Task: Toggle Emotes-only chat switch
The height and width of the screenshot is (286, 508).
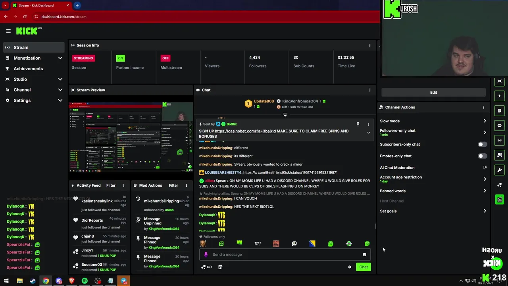Action: click(482, 156)
